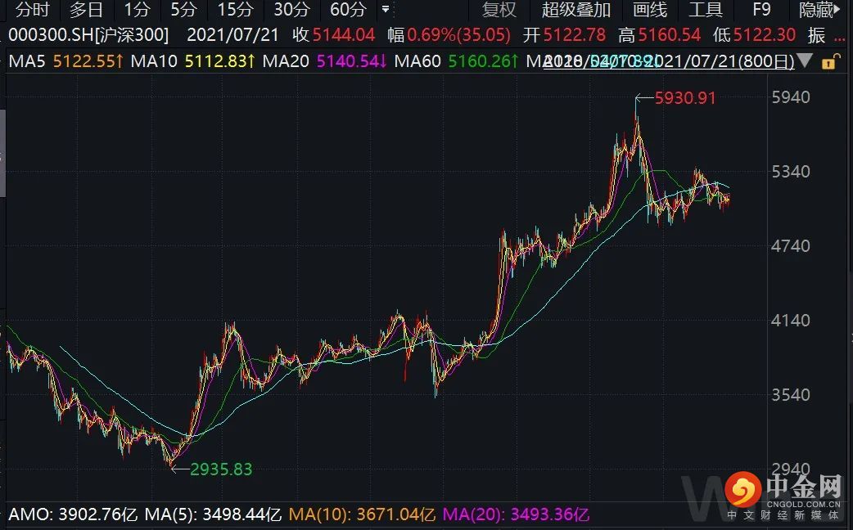Choose the 15分 period tab
853x530 pixels.
(x=236, y=9)
